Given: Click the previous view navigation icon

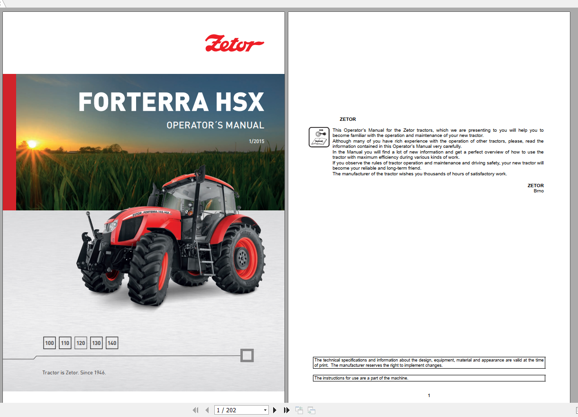Looking at the screenshot, I should (x=299, y=410).
